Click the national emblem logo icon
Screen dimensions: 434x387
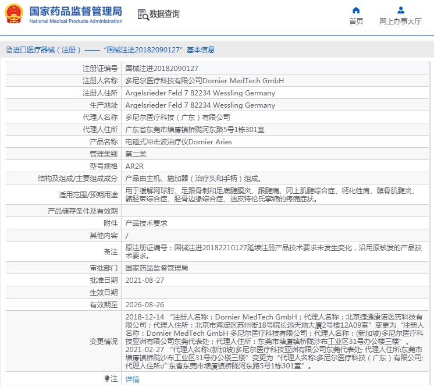click(x=14, y=14)
